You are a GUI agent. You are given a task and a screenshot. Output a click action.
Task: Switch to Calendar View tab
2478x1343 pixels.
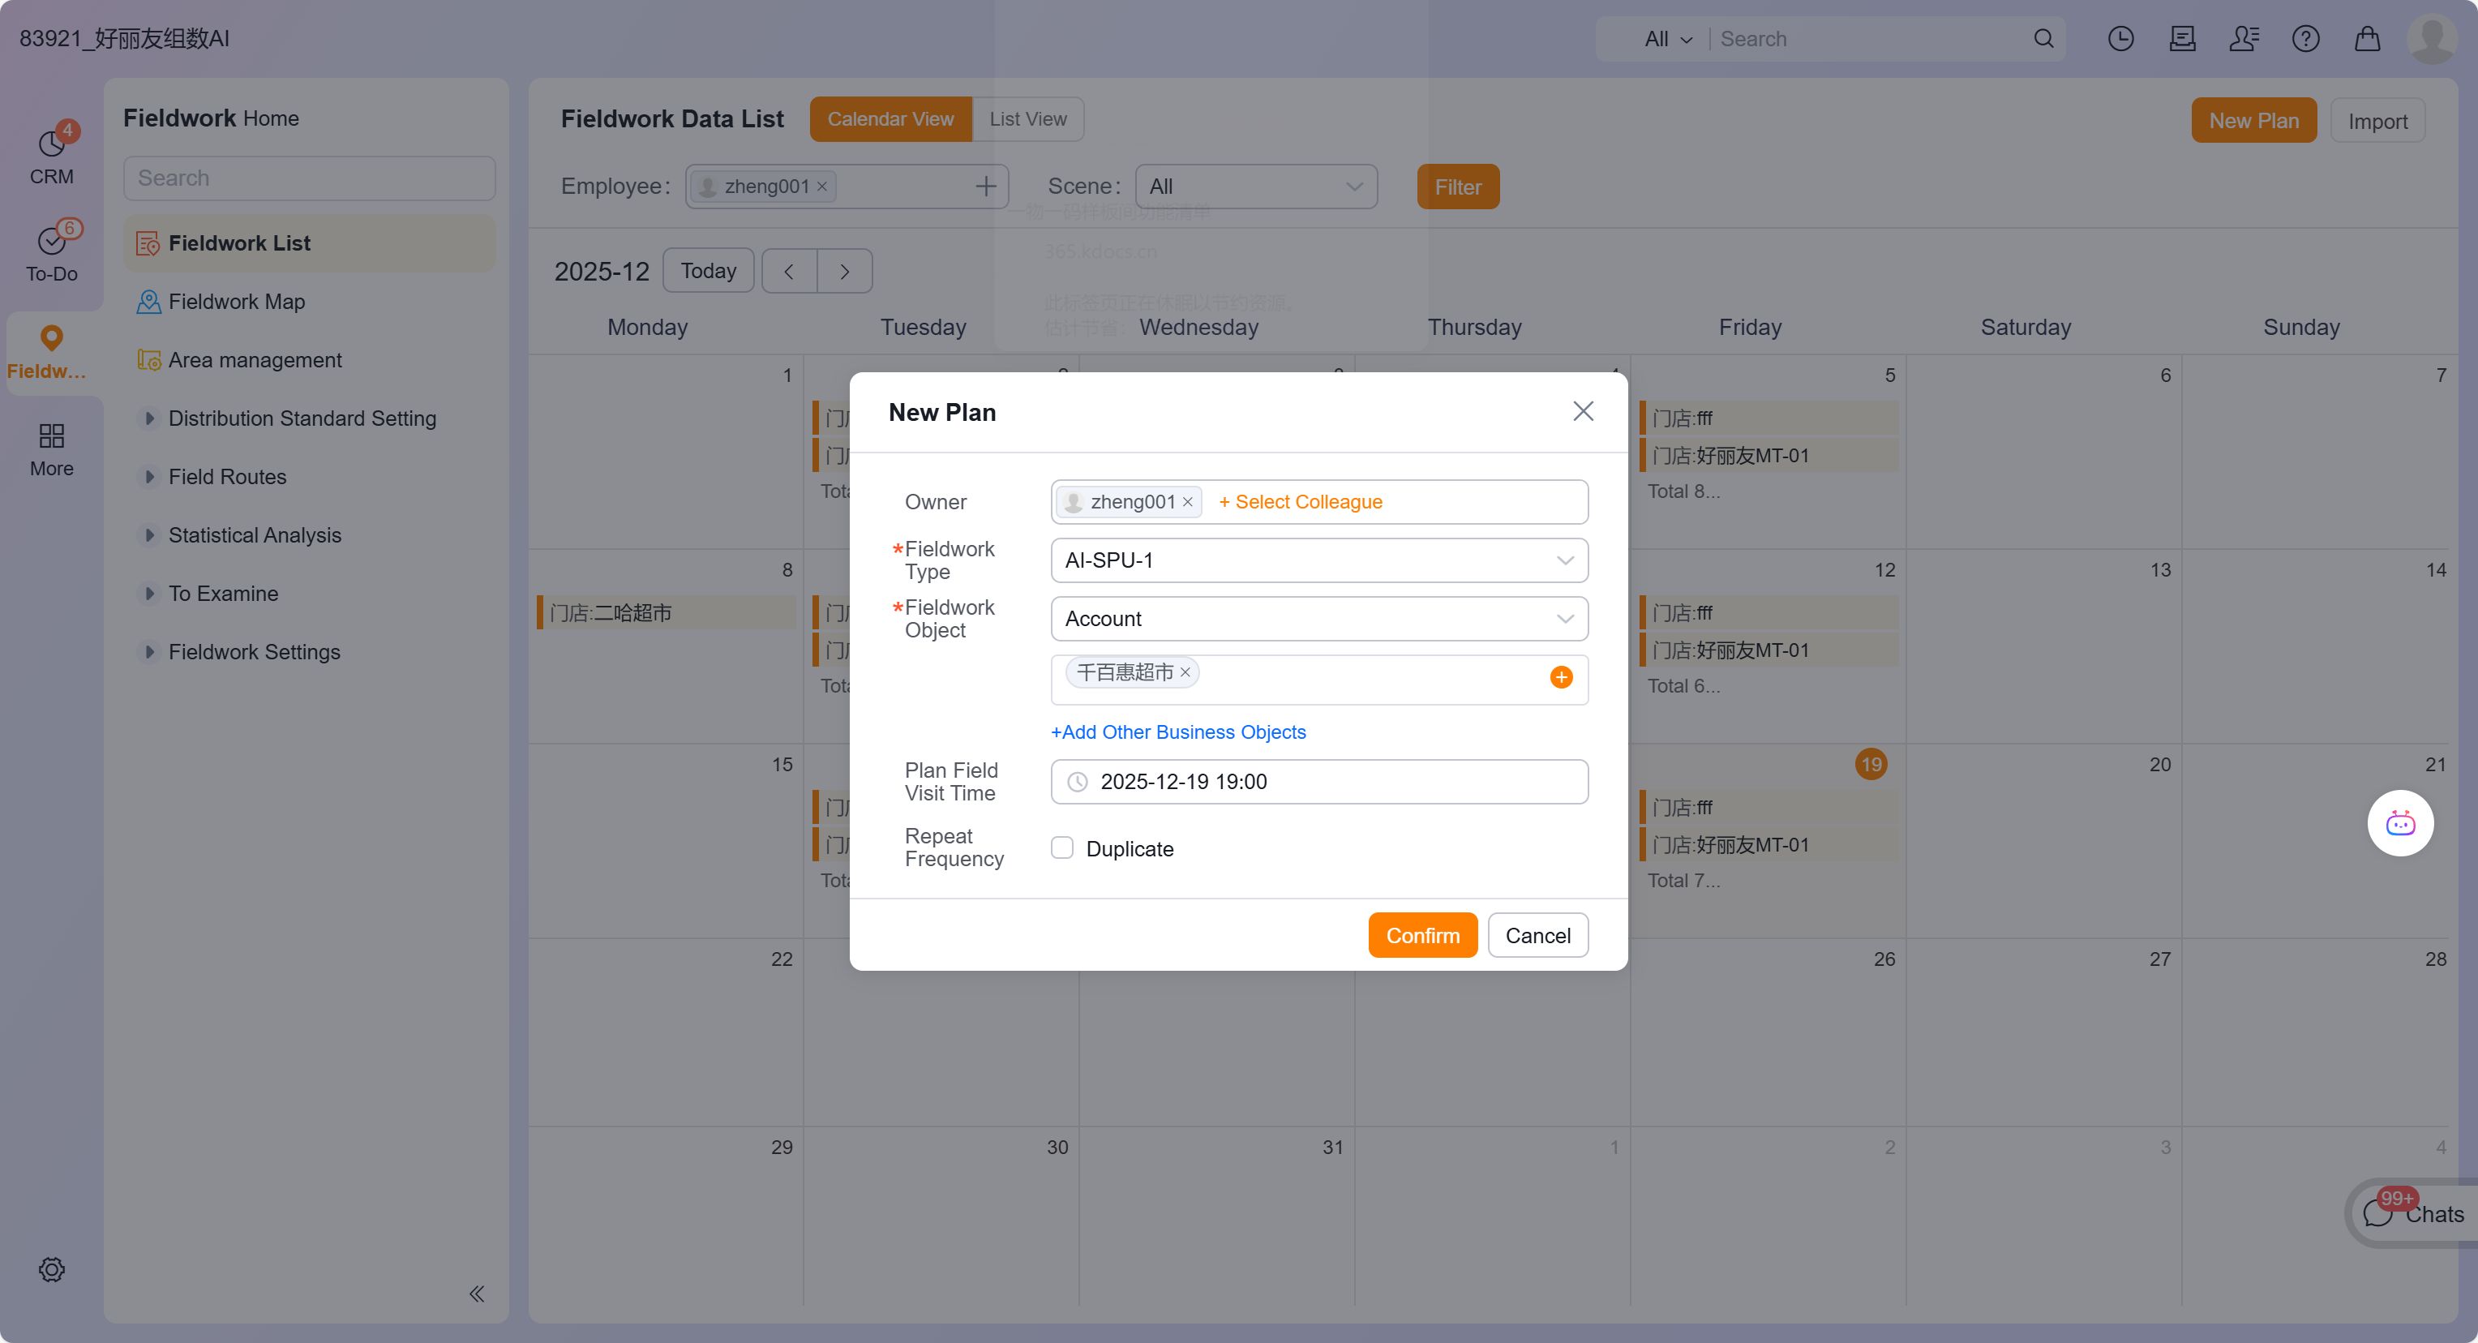tap(891, 119)
